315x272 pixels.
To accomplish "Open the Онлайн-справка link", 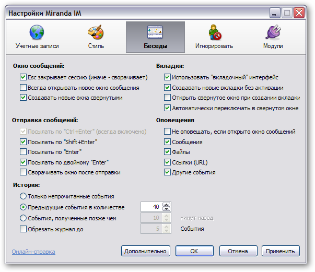I will (x=33, y=252).
